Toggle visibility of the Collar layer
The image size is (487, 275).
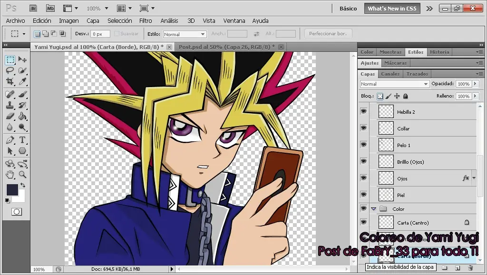tap(363, 128)
